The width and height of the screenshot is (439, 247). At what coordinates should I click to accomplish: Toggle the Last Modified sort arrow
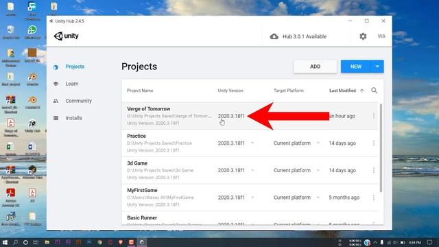(x=361, y=91)
